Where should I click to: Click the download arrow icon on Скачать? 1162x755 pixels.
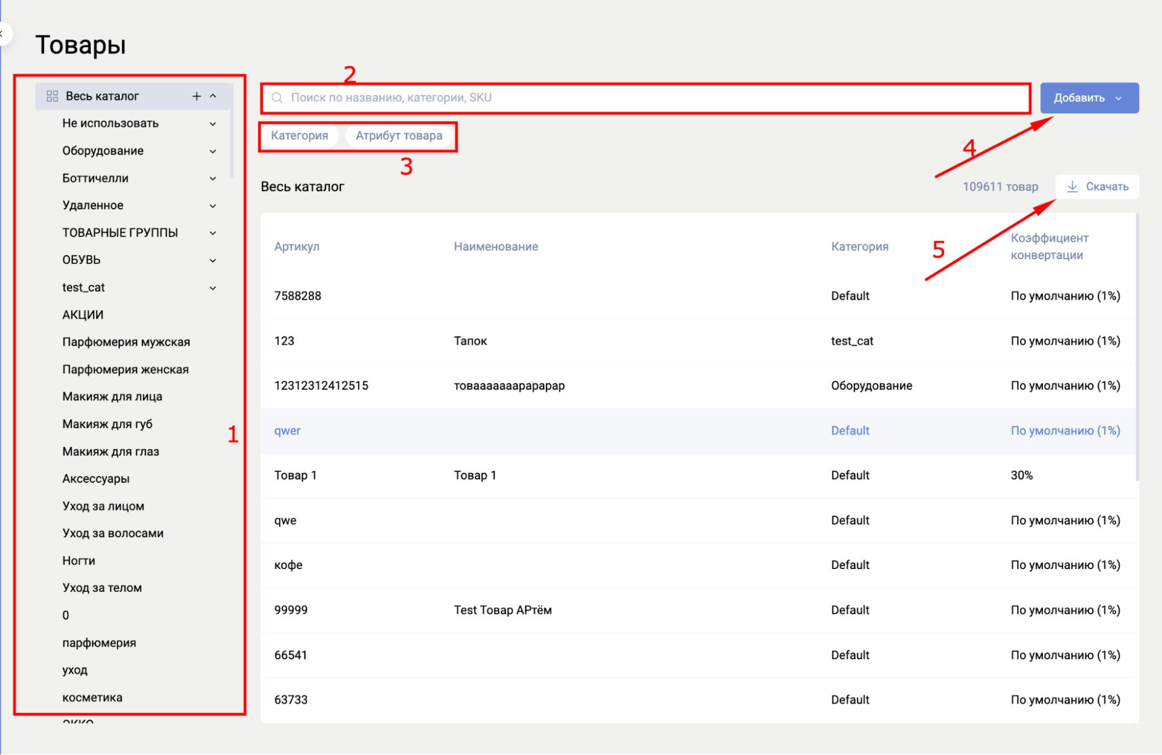1072,187
